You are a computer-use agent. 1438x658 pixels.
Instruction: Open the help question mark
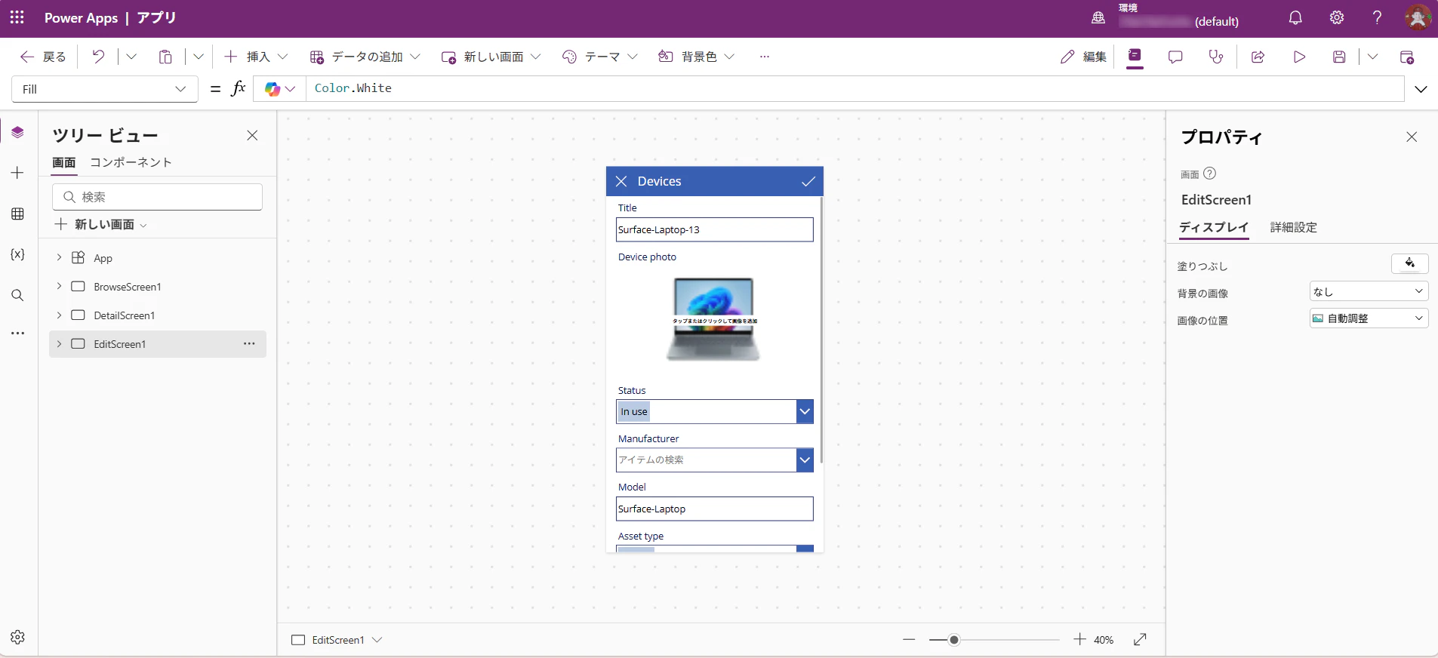(x=1378, y=17)
